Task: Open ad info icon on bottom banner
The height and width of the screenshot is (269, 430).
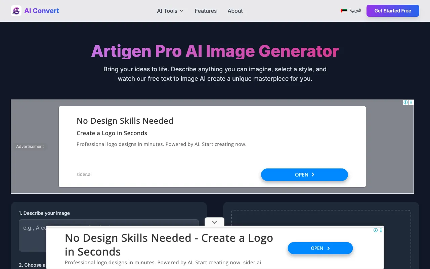Action: [x=376, y=230]
